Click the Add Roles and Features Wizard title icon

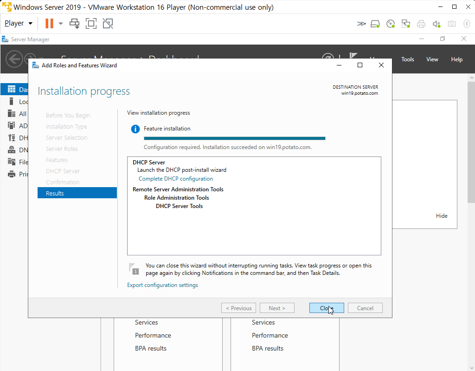36,65
